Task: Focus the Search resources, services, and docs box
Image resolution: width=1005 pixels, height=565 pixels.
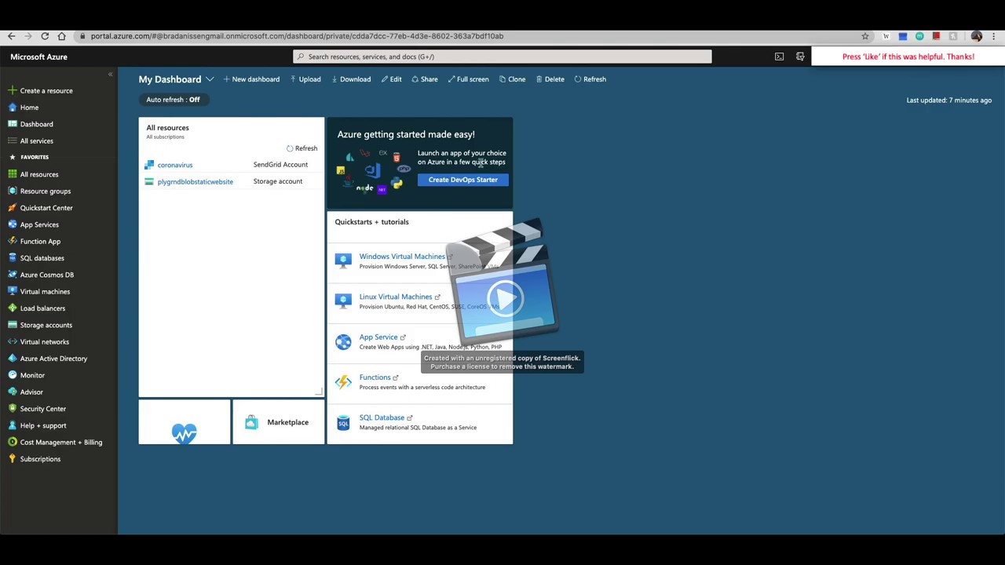Action: pos(502,56)
